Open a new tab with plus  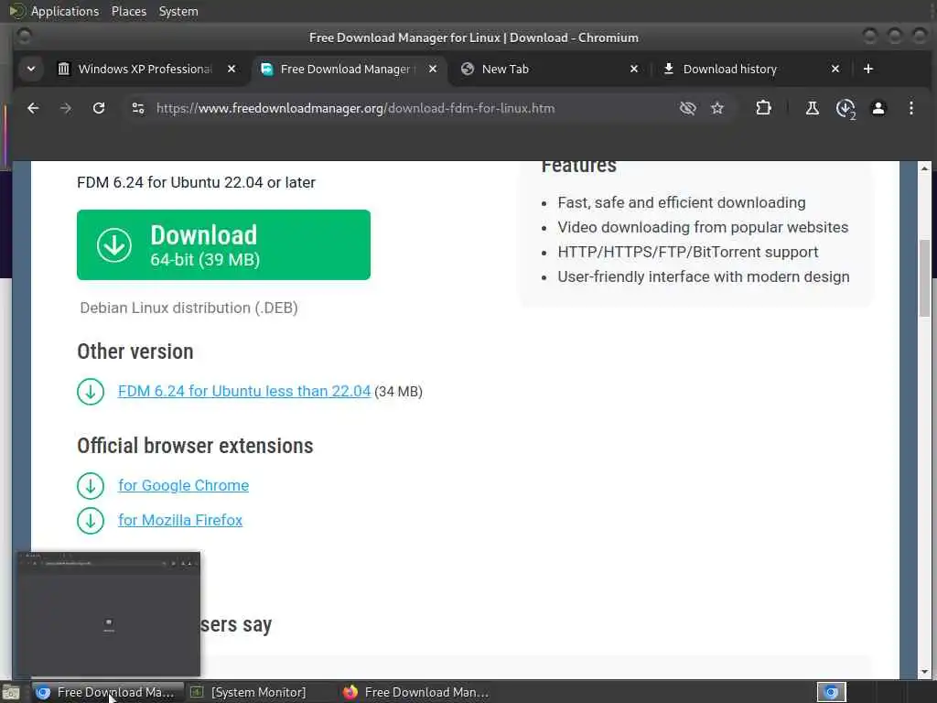click(868, 69)
